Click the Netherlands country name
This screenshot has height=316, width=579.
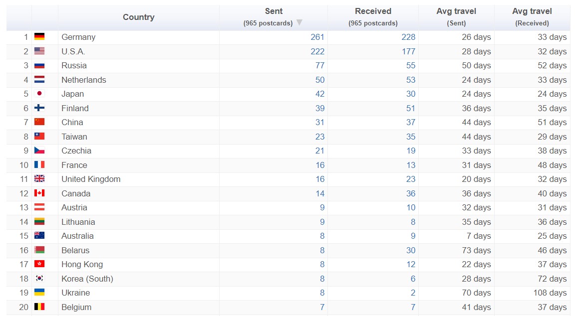83,80
